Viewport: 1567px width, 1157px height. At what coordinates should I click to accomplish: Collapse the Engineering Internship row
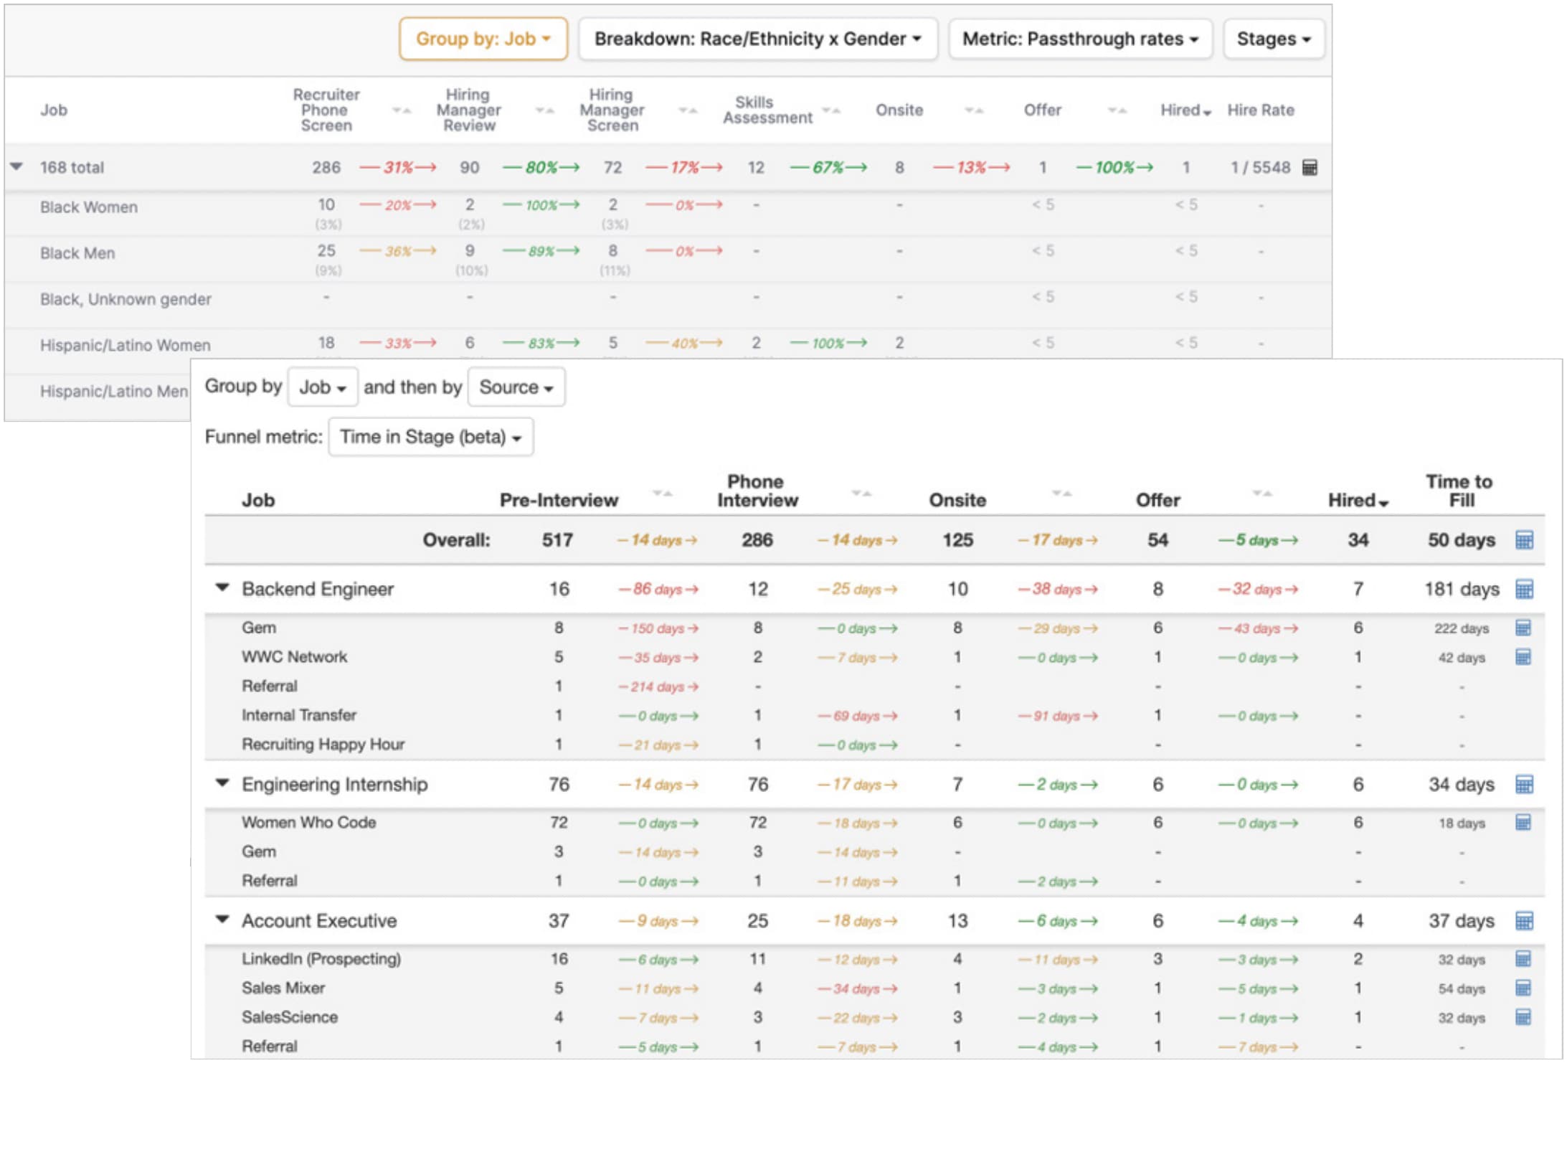click(x=222, y=783)
